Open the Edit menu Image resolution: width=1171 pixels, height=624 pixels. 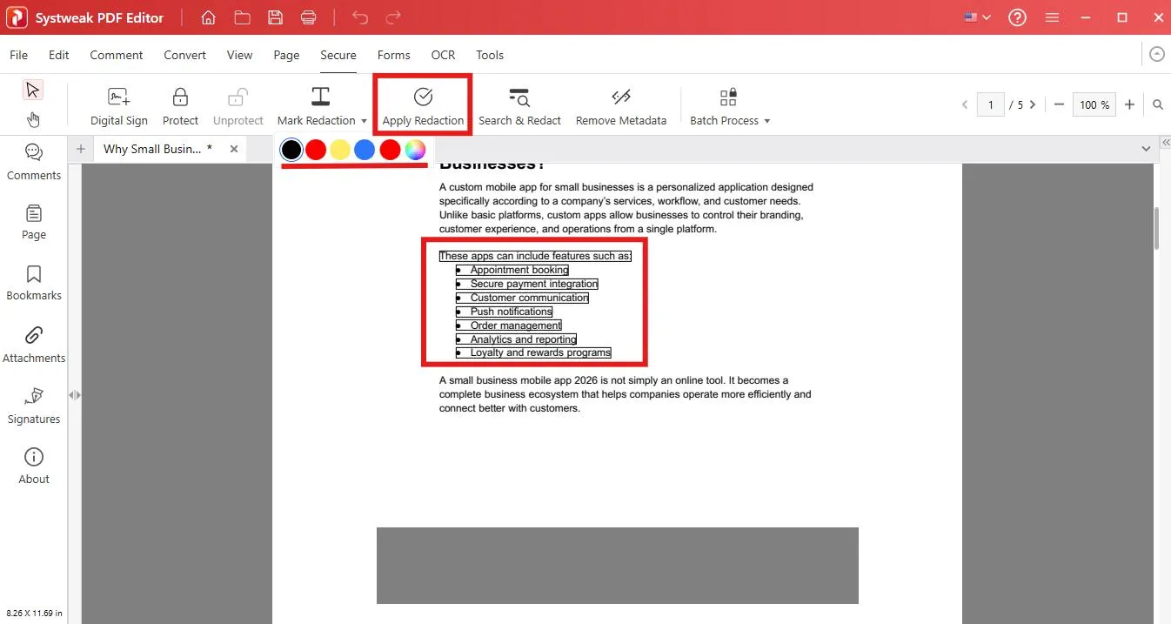coord(58,55)
